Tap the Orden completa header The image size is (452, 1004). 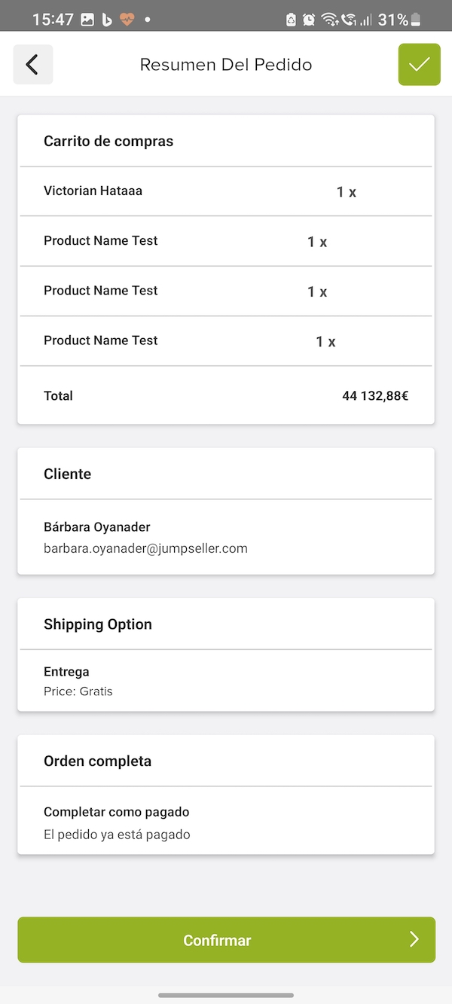98,761
